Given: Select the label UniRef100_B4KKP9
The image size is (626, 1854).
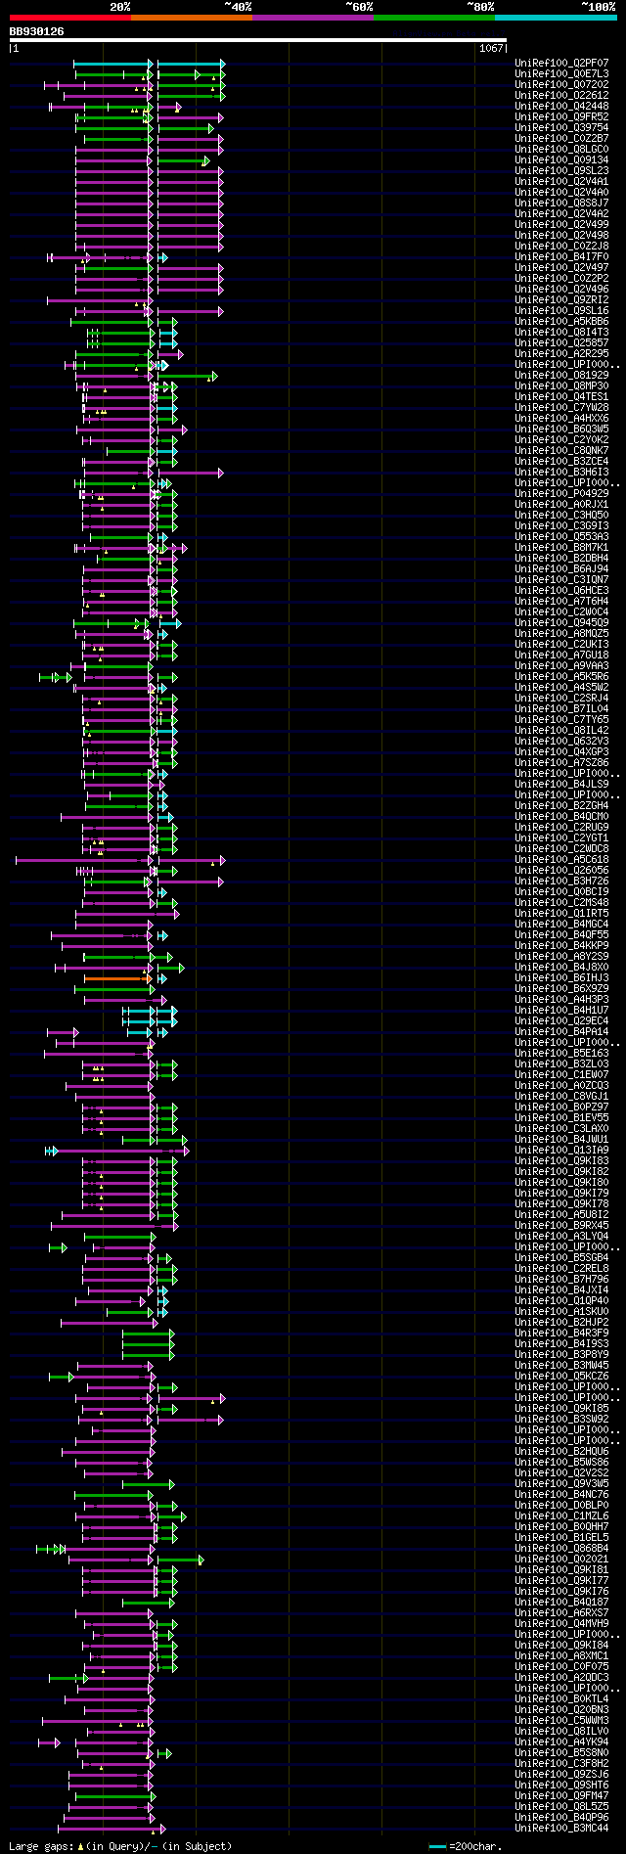Looking at the screenshot, I should (561, 946).
